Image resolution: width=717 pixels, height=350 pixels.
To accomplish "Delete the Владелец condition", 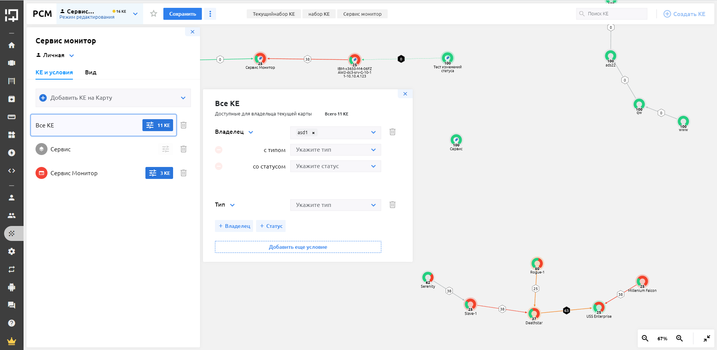I will point(393,132).
